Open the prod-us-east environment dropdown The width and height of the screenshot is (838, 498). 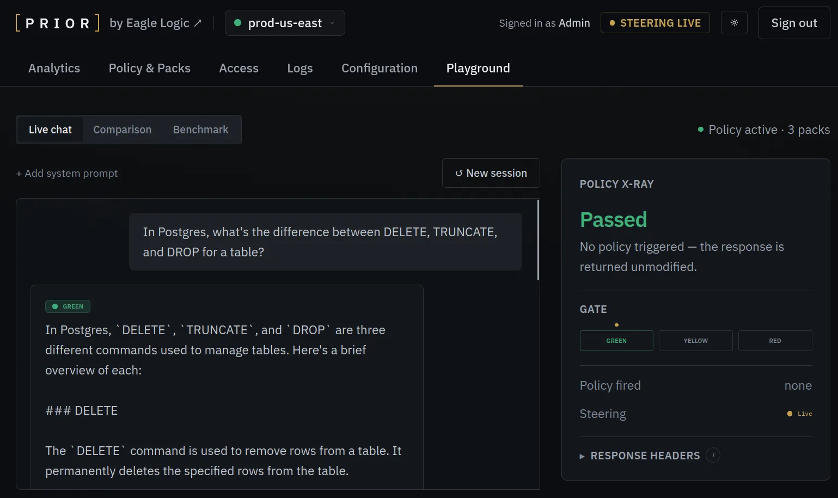click(285, 23)
